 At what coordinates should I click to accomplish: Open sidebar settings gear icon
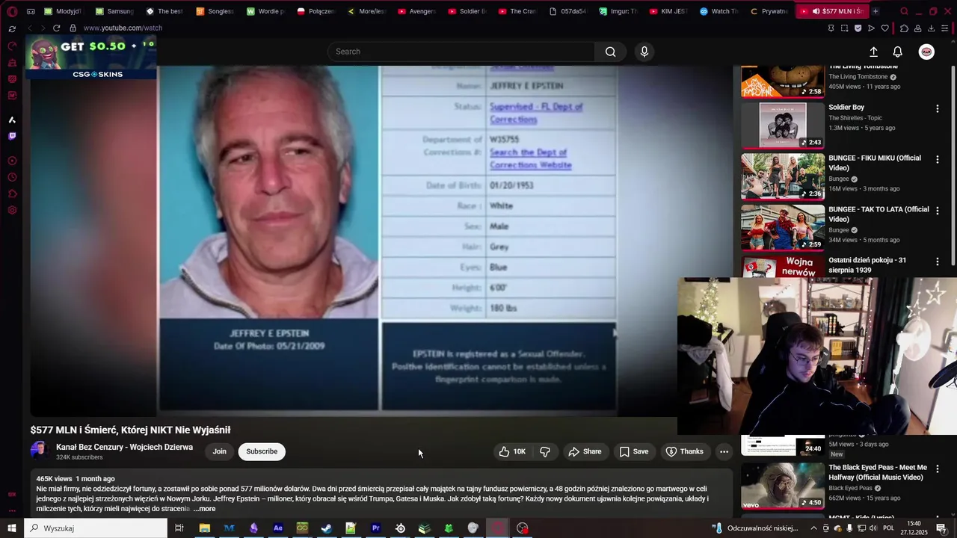tap(12, 211)
